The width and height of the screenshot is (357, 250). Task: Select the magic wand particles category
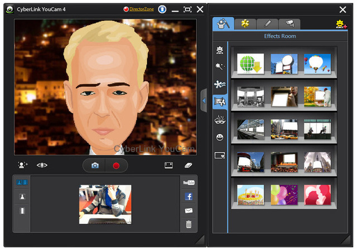[220, 67]
